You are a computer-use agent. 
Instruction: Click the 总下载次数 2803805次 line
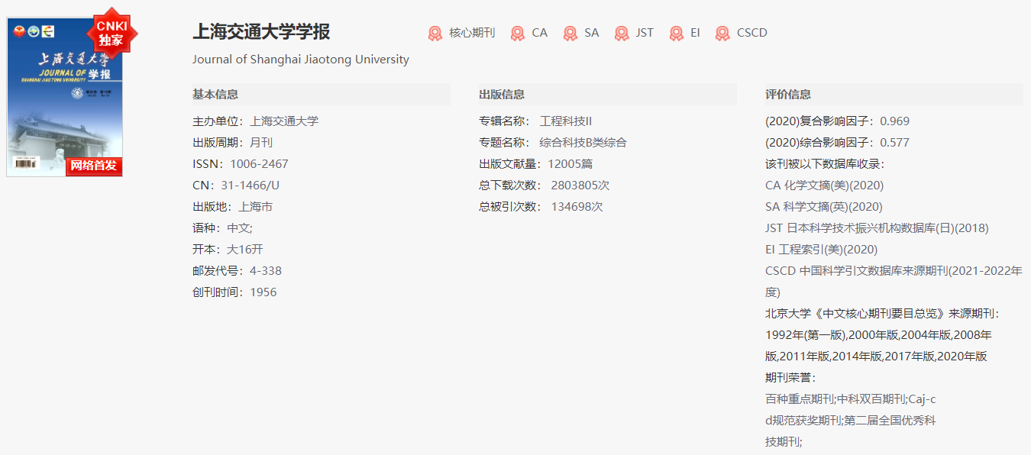pos(545,186)
